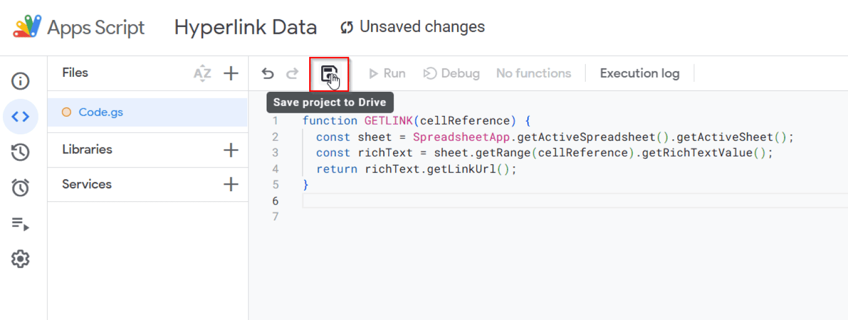Add a service using the plus icon
The image size is (848, 320).
[x=231, y=185]
